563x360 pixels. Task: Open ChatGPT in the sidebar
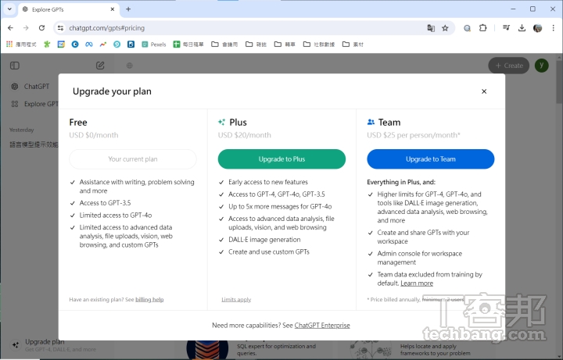click(30, 87)
